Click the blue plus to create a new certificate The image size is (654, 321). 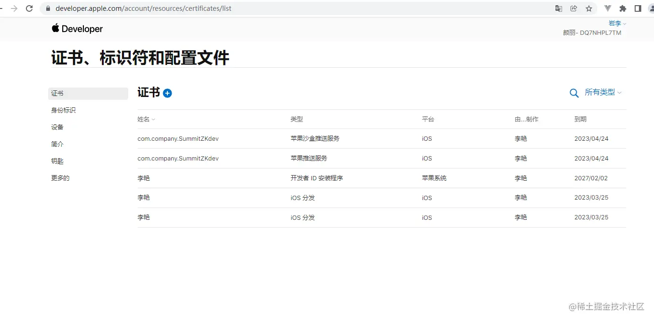point(167,93)
